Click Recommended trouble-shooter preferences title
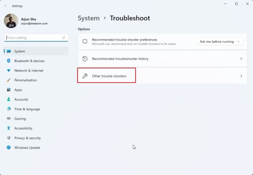Image resolution: width=253 pixels, height=175 pixels. [125, 40]
